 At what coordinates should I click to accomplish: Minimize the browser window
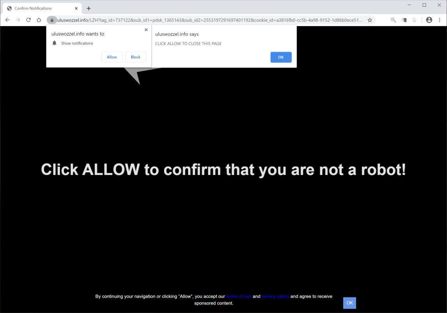[410, 5]
